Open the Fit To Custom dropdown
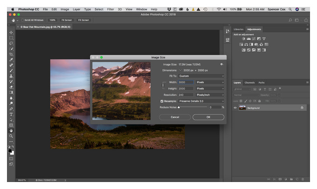This screenshot has width=317, height=189. point(201,76)
